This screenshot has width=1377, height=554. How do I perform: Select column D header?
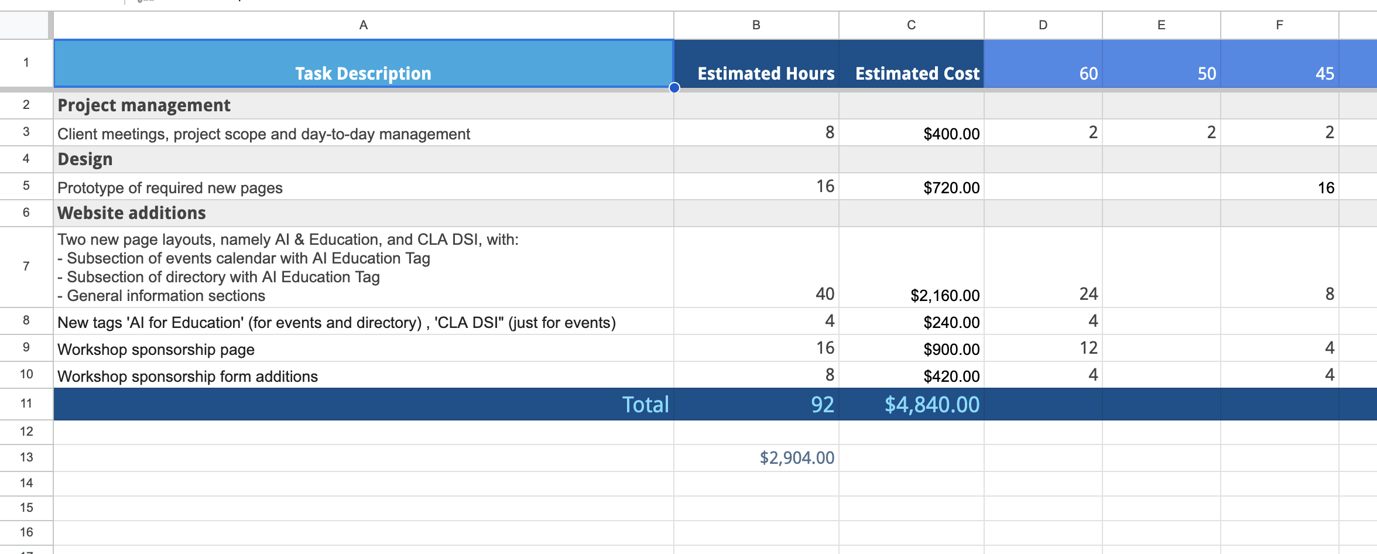point(1043,25)
